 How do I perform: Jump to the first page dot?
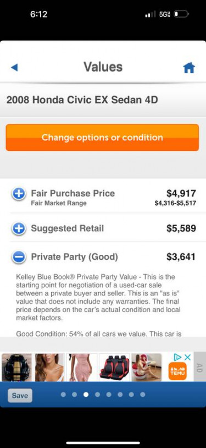coord(63,395)
